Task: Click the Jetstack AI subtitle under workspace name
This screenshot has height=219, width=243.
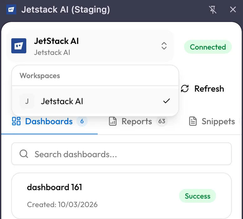Action: 52,52
